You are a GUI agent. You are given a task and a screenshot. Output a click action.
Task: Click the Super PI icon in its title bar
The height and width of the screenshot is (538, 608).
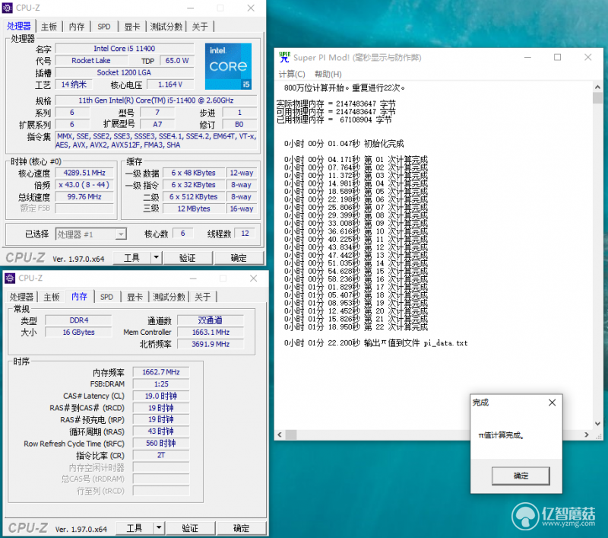284,57
